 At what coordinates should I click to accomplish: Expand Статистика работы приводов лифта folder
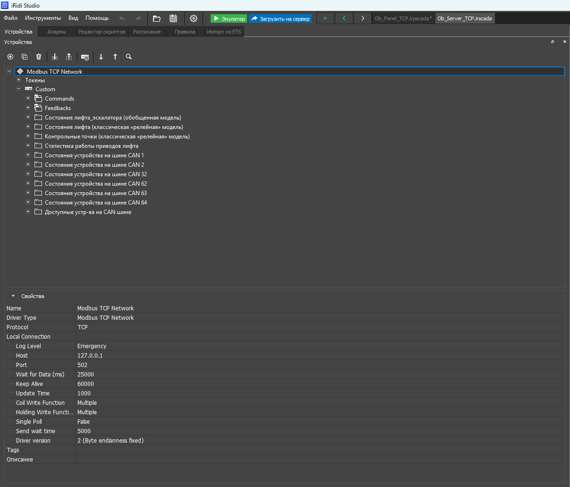click(28, 145)
